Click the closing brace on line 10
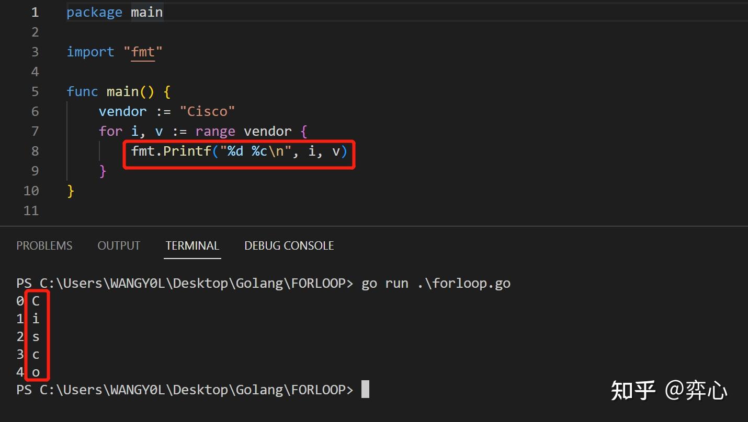Image resolution: width=748 pixels, height=422 pixels. pyautogui.click(x=71, y=191)
